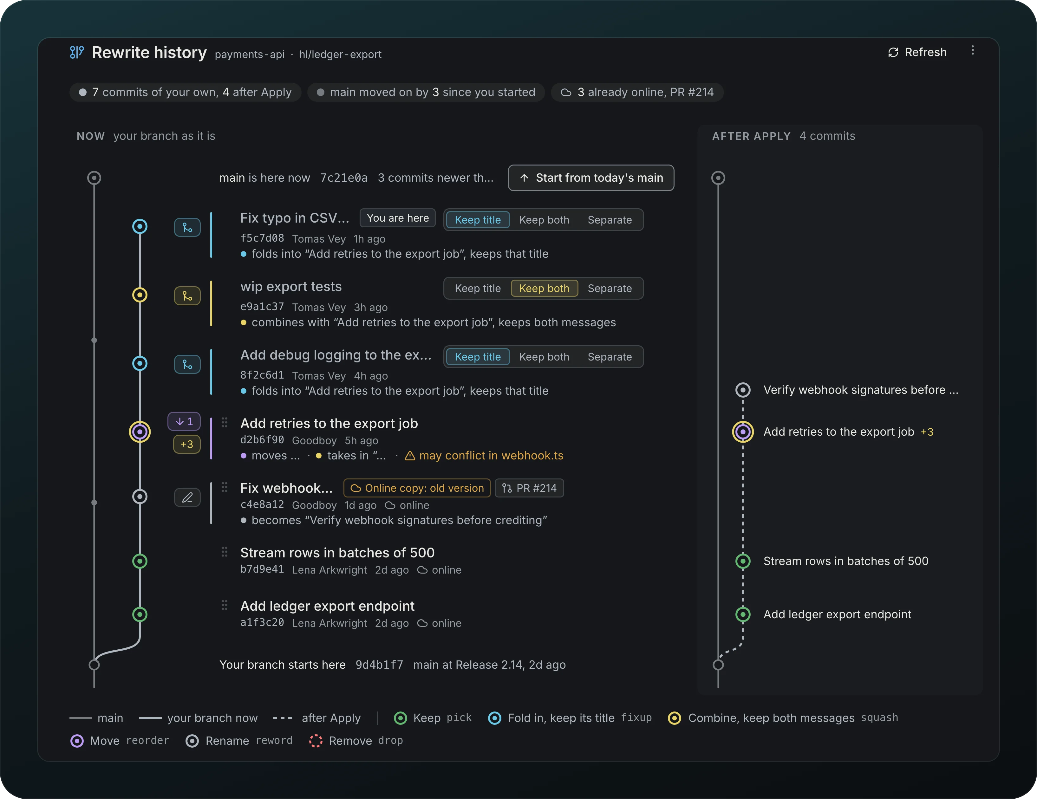
Task: Click the Fold in fixup legend icon
Action: click(495, 718)
